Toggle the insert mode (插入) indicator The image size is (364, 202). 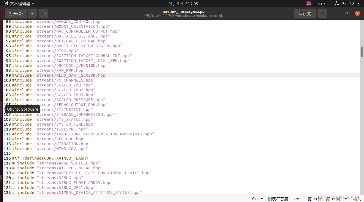[x=357, y=199]
